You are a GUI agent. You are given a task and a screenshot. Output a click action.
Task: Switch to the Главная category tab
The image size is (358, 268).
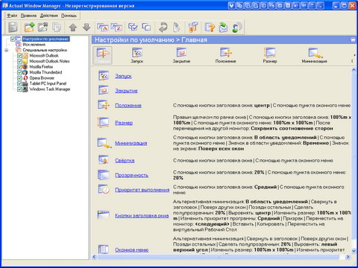coord(103,55)
